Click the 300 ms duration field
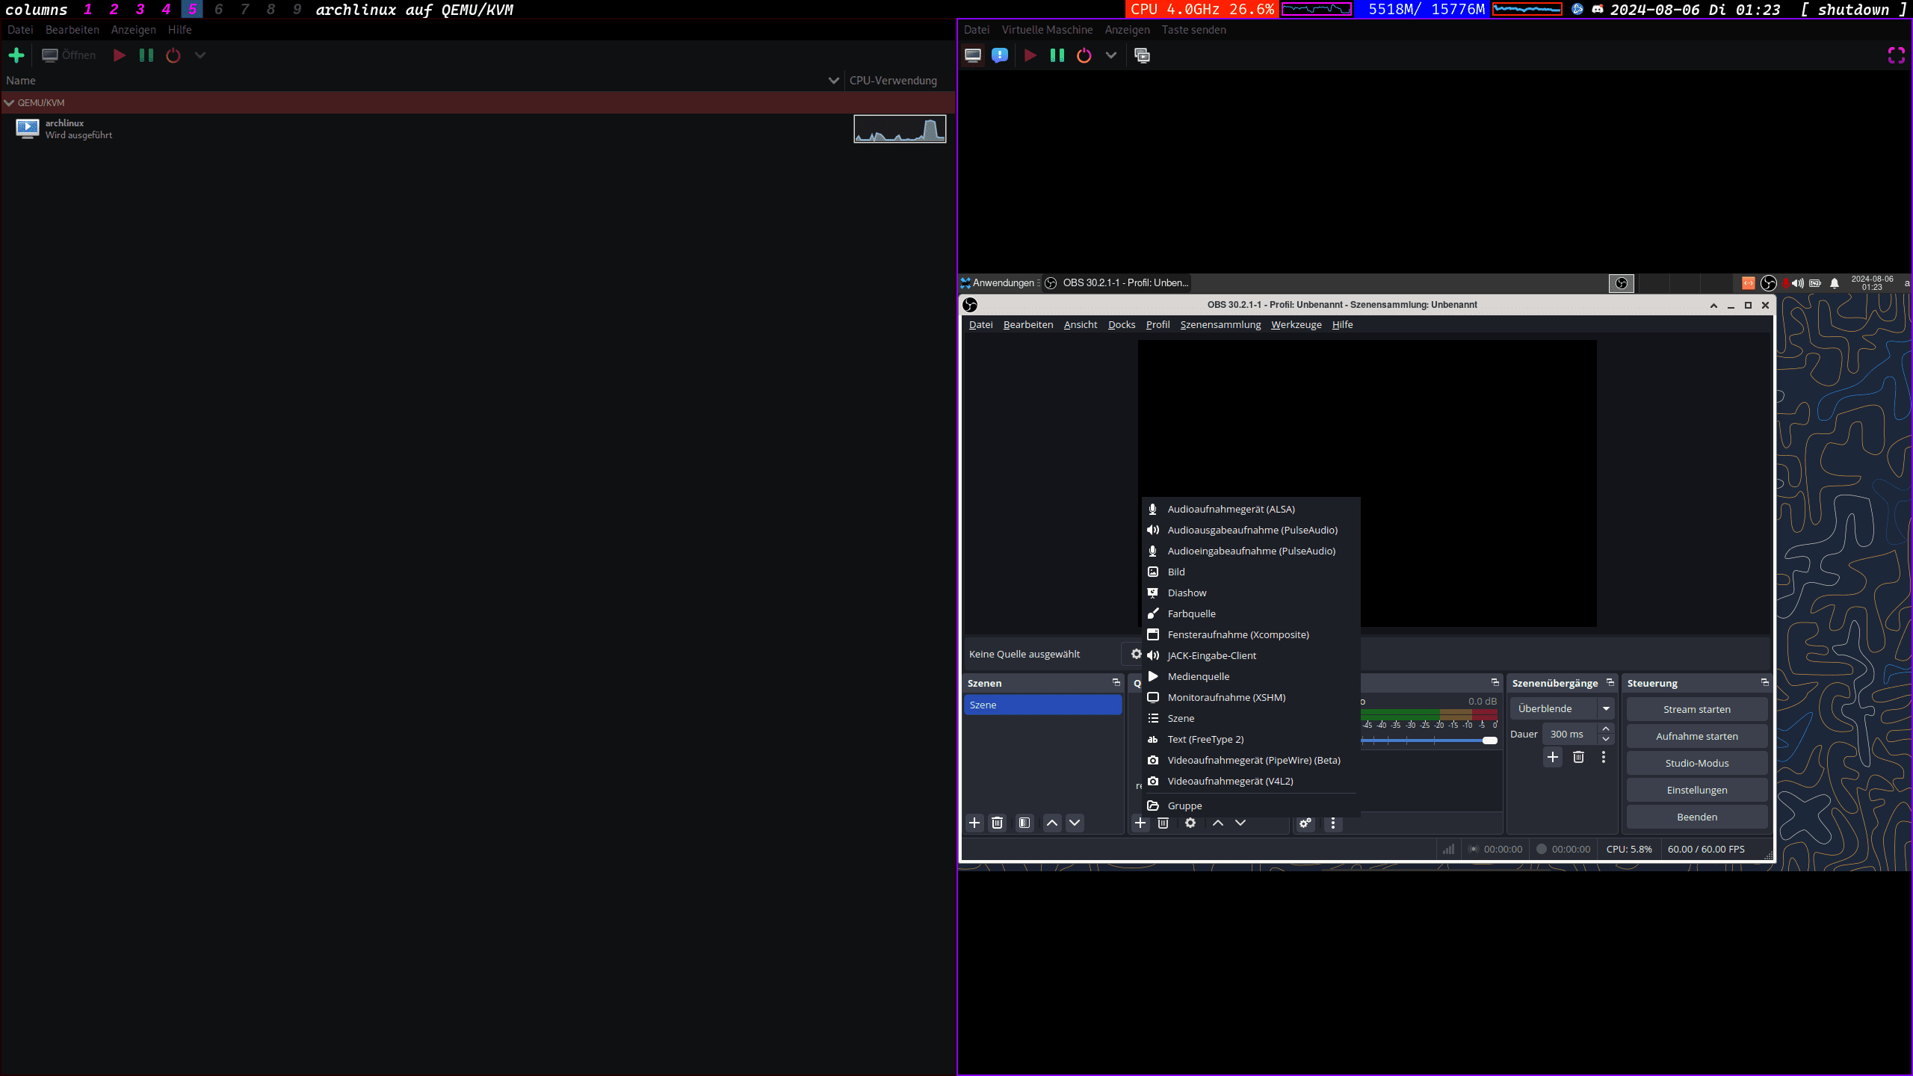The height and width of the screenshot is (1076, 1913). 1570,734
